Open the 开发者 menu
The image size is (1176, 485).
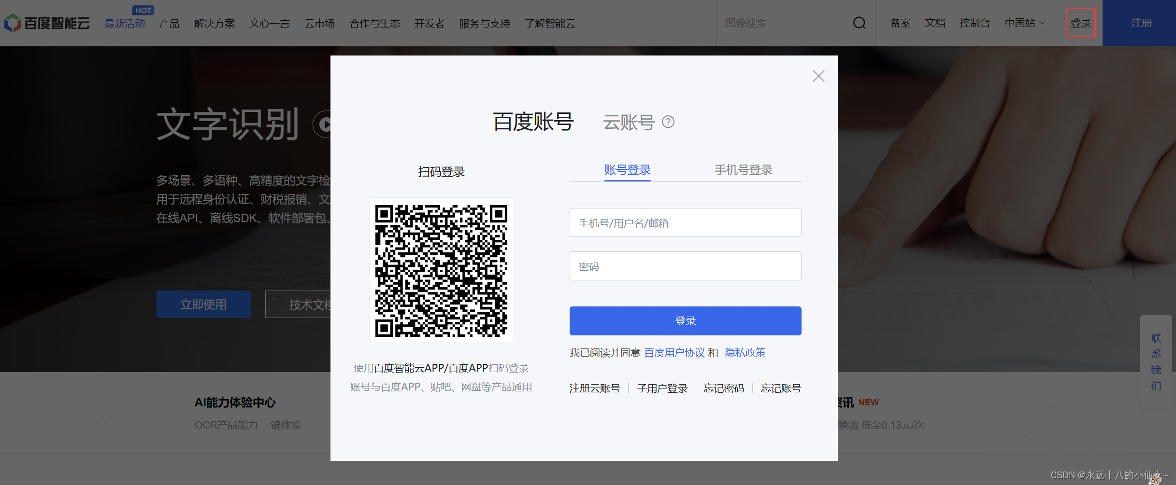430,23
